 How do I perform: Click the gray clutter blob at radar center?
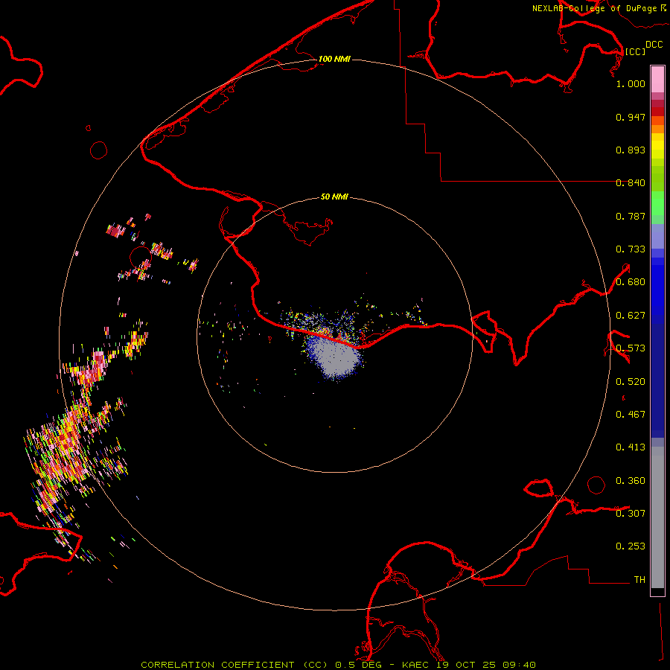pyautogui.click(x=335, y=359)
